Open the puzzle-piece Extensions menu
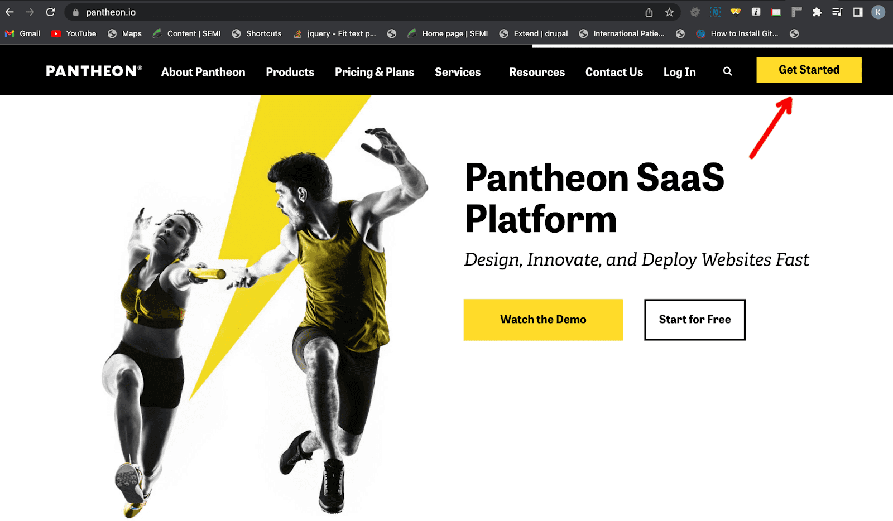Viewport: 893px width, 521px height. [817, 12]
